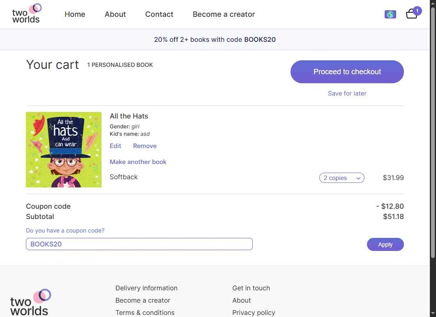The height and width of the screenshot is (317, 436).
Task: Open Delivery information footer link
Action: pos(146,288)
